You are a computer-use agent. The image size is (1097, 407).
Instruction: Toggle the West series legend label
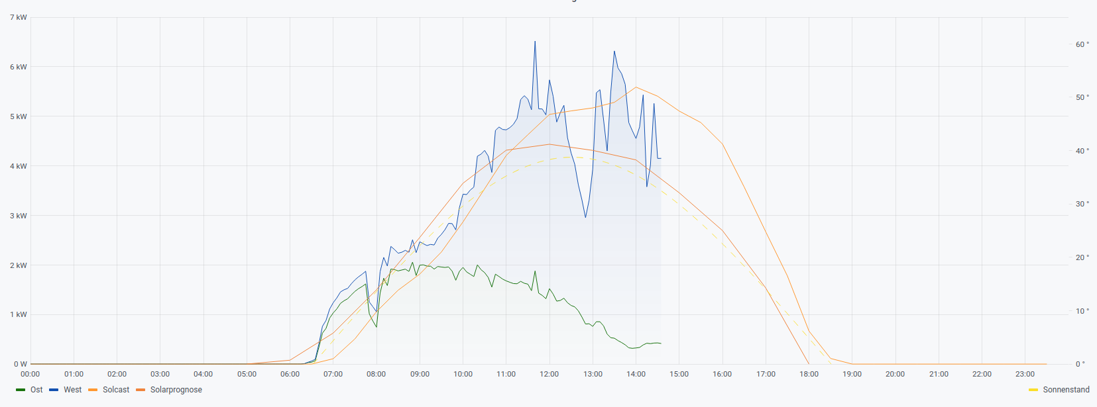point(72,390)
